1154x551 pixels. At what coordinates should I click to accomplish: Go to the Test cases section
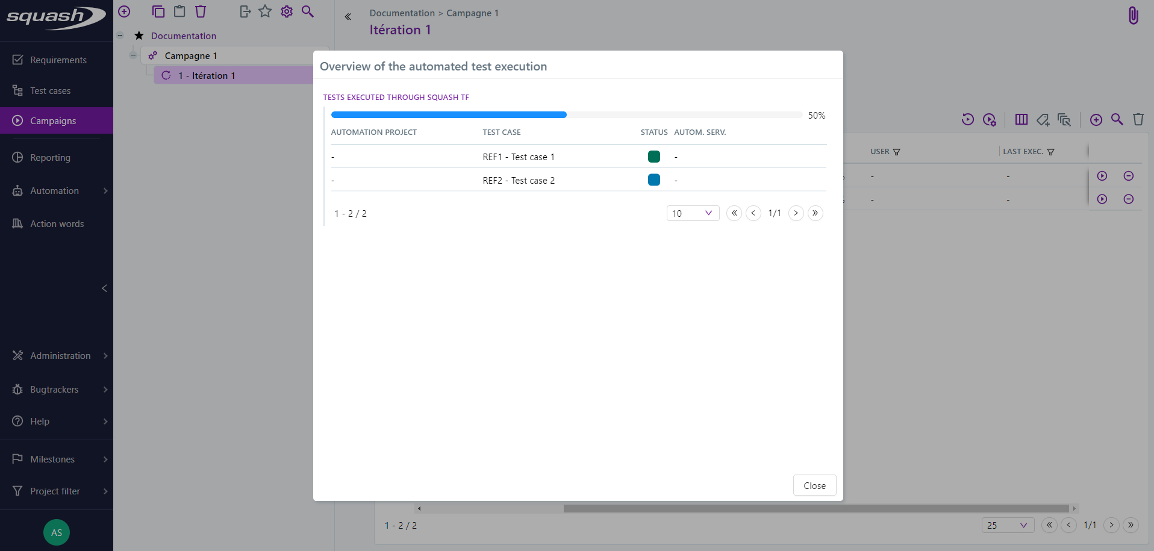51,90
